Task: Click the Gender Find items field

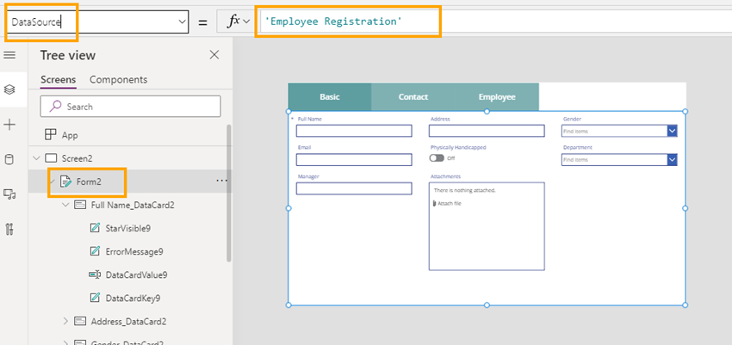Action: pos(614,132)
